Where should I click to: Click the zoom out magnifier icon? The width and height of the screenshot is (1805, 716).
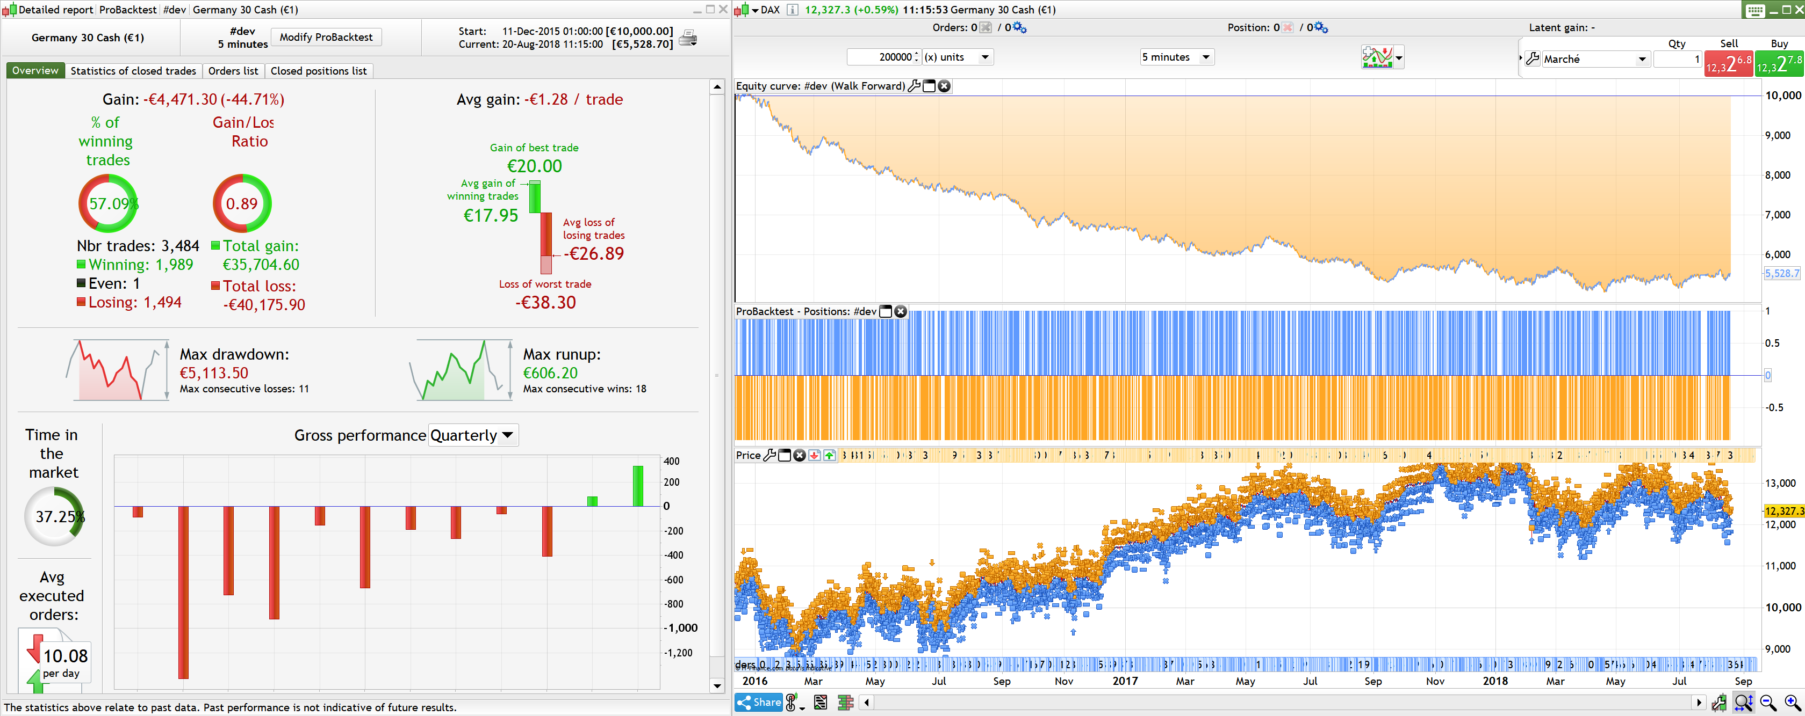[x=1768, y=703]
